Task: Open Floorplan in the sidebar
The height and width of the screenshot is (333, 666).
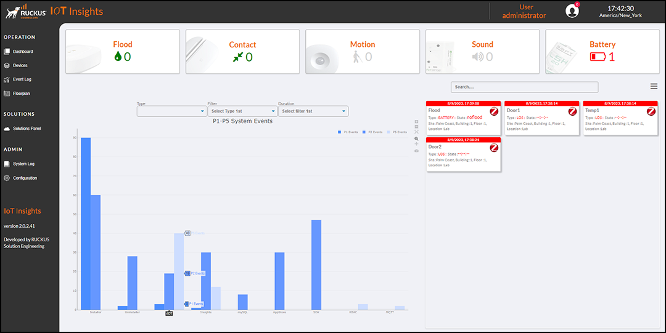Action: click(x=21, y=94)
